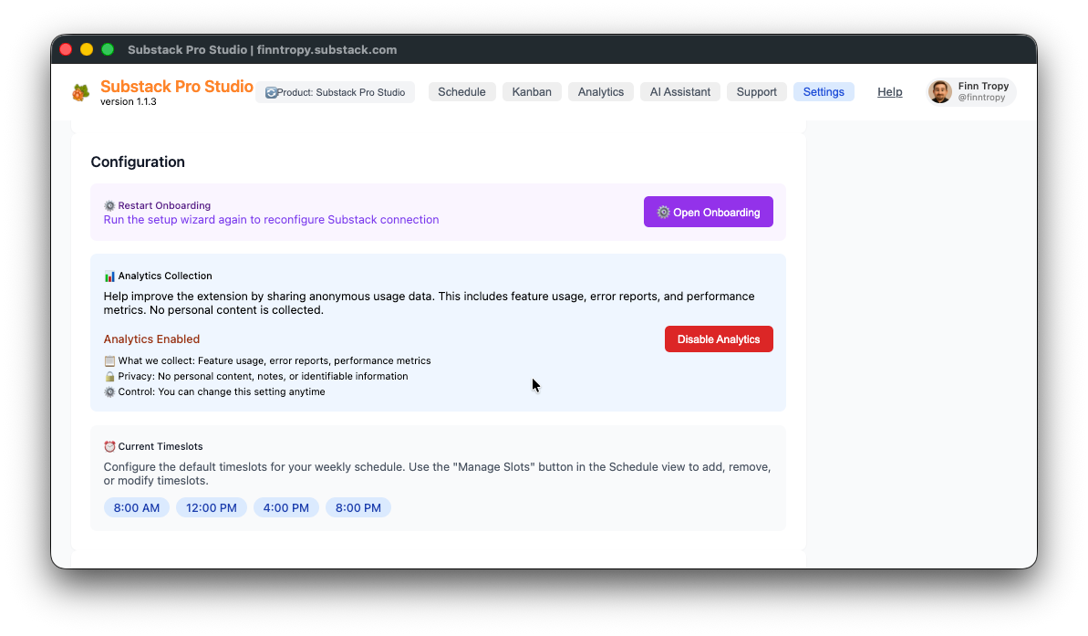Select the 4:00 PM timeslot chip
Screen dimensions: 1088x636
285,507
